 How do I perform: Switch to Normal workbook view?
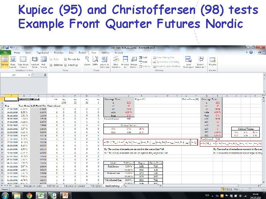point(5,62)
